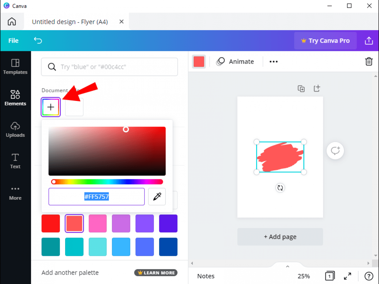This screenshot has height=284, width=379.
Task: Click the + Add page button
Action: [x=280, y=237]
